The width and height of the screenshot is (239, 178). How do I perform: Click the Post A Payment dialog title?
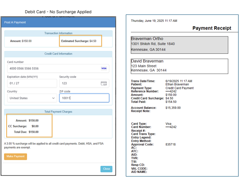point(15,22)
